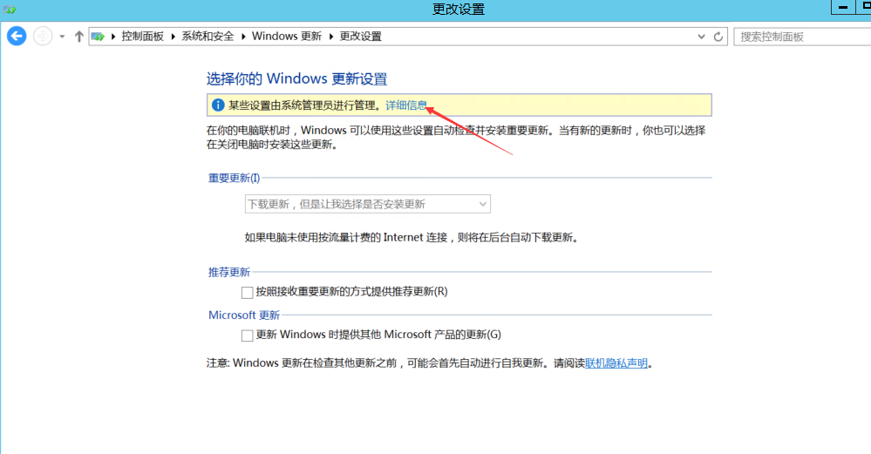
Task: Select 系统和安全 breadcrumb item
Action: [x=208, y=37]
